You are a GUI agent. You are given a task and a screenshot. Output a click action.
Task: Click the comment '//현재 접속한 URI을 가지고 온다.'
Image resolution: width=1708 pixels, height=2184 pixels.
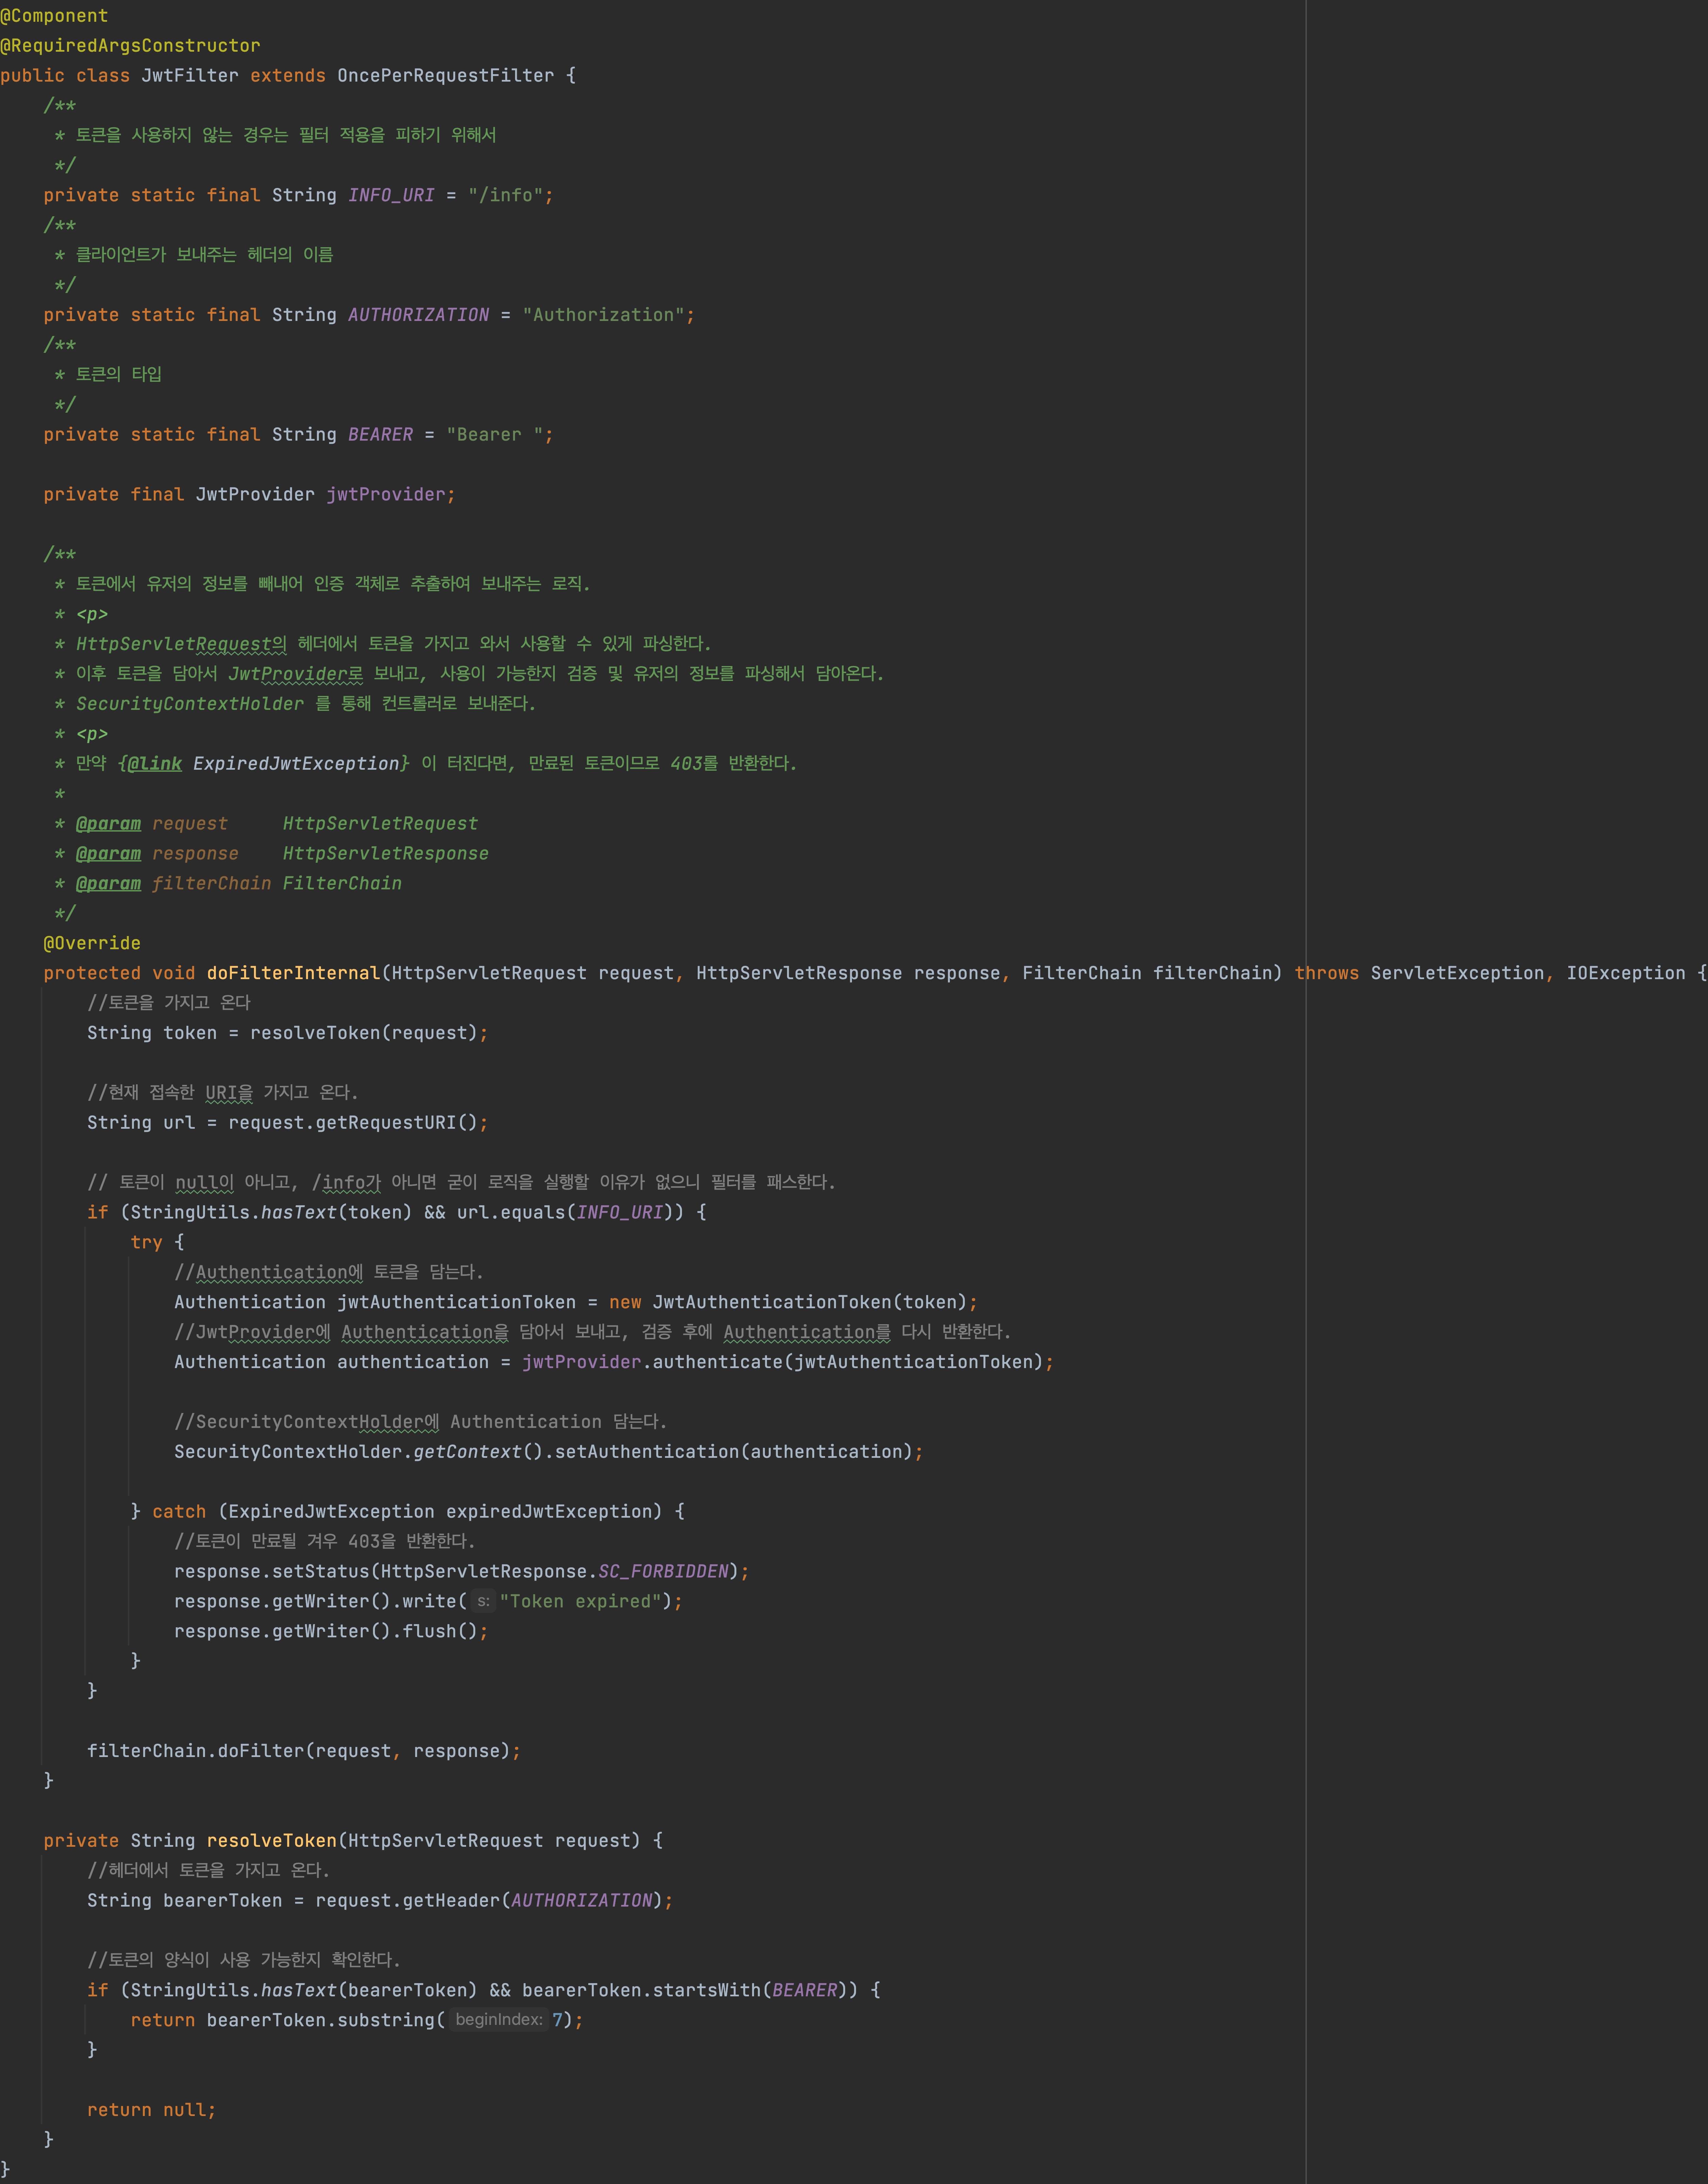[x=222, y=1093]
